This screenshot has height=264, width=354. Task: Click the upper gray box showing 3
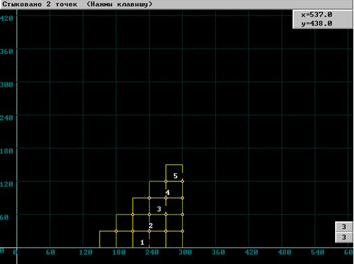pyautogui.click(x=344, y=227)
